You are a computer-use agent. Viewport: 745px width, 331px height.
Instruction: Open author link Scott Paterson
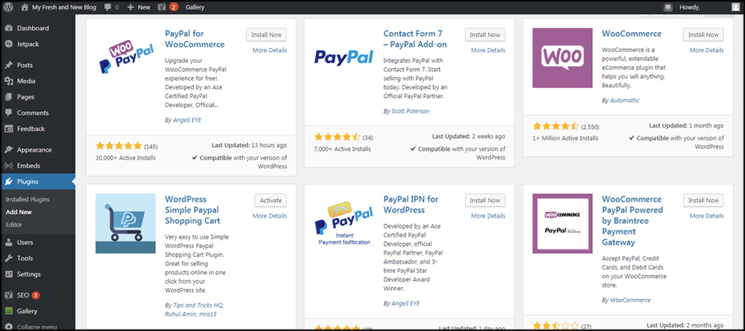[410, 110]
